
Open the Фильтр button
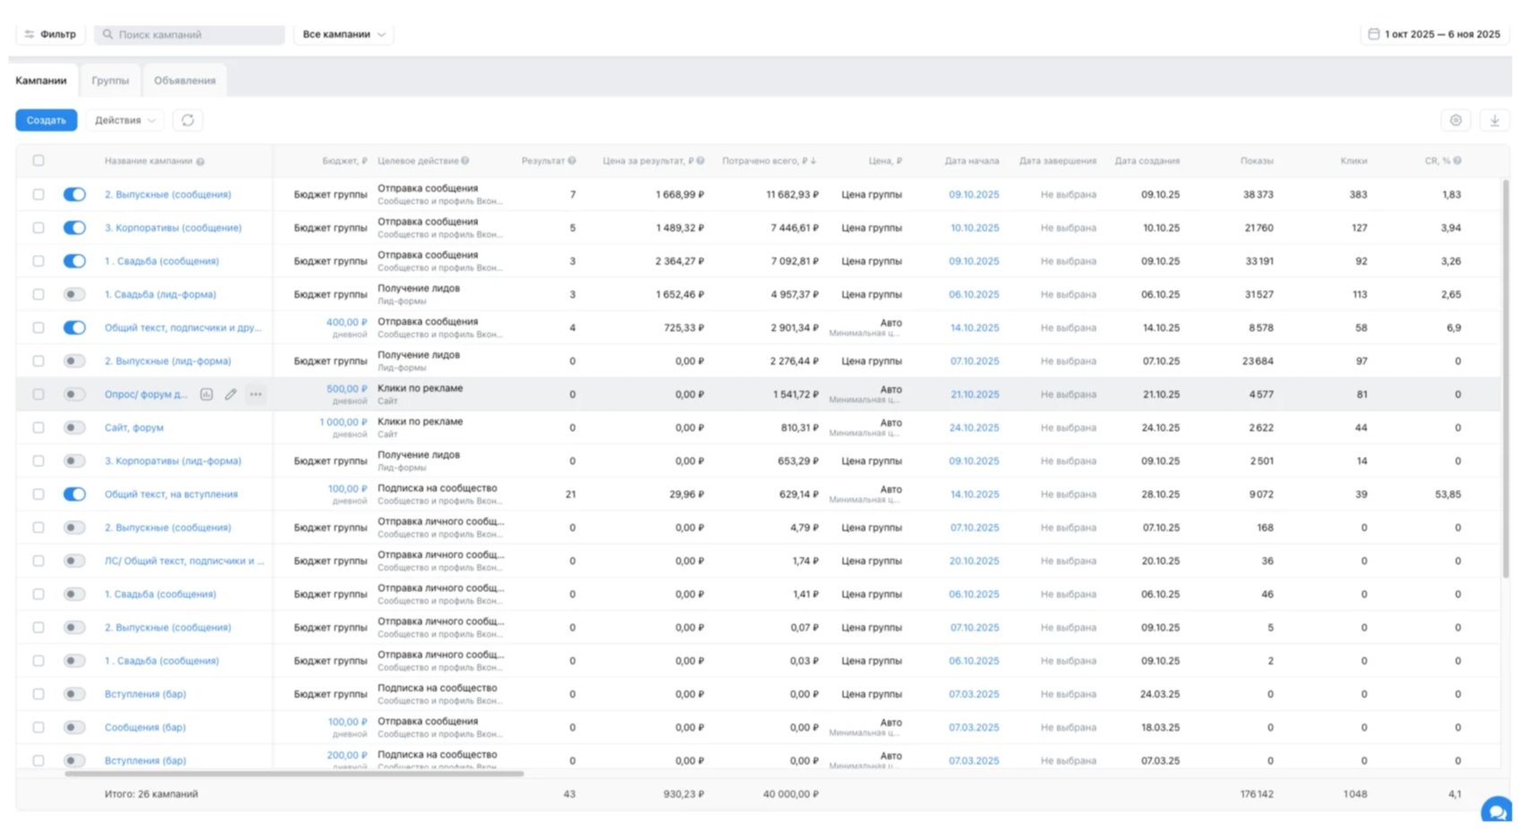(50, 35)
